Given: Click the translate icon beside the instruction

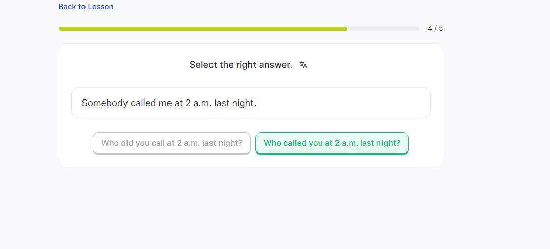Looking at the screenshot, I should [303, 65].
